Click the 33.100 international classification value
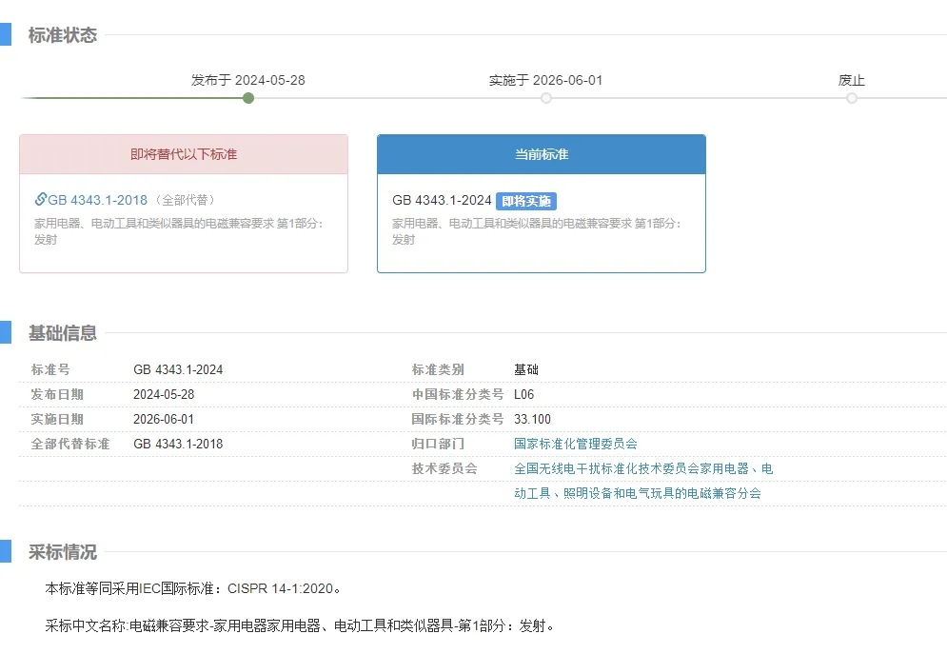Screen dimensions: 947x654 tap(532, 419)
